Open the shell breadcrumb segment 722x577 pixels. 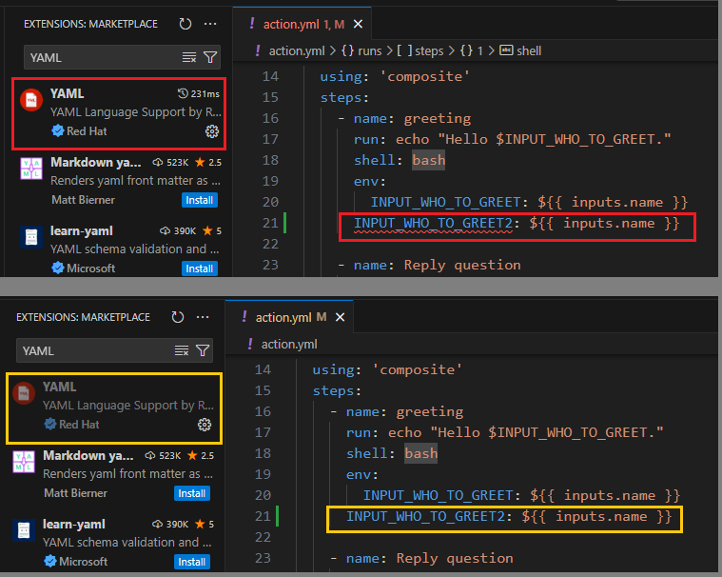click(520, 50)
